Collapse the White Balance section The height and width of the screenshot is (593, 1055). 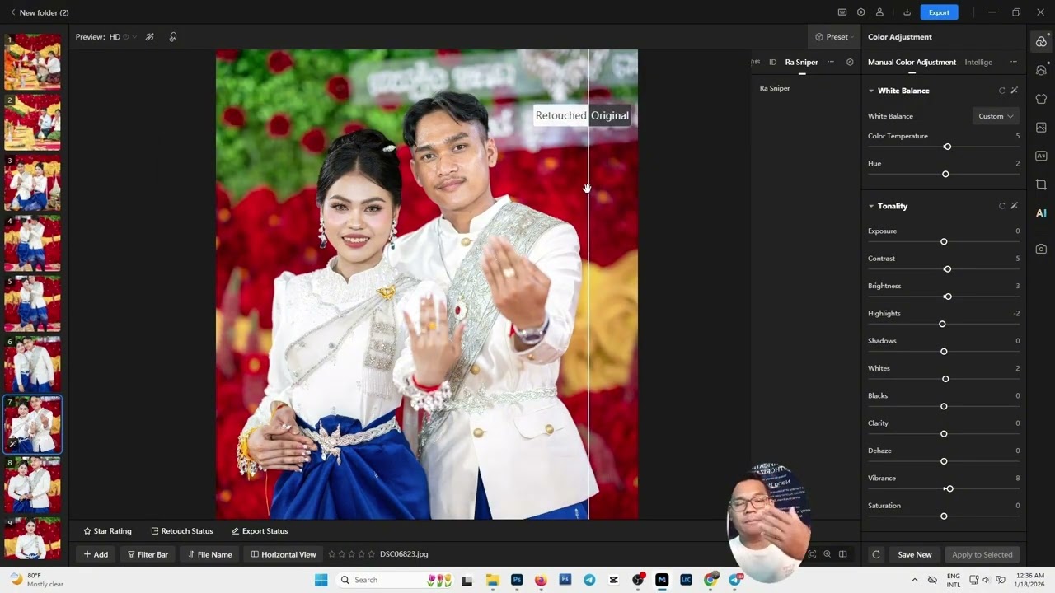coord(871,91)
